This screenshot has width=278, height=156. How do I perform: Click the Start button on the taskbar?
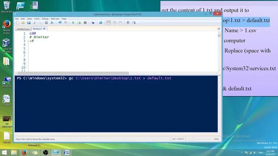pos(4,152)
